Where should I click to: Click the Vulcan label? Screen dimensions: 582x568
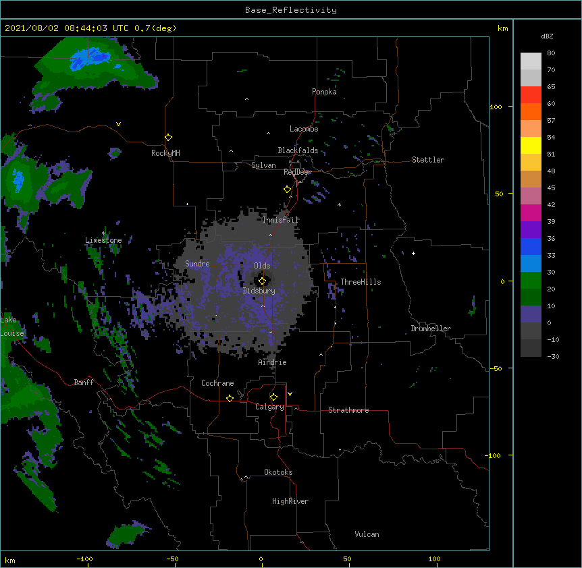[367, 534]
